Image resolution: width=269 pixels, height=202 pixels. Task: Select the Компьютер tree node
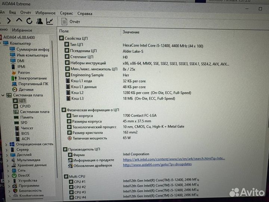coord(20,43)
